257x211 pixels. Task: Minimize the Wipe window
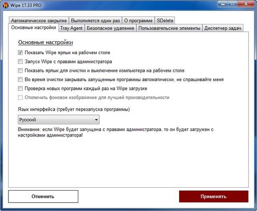coord(223,4)
